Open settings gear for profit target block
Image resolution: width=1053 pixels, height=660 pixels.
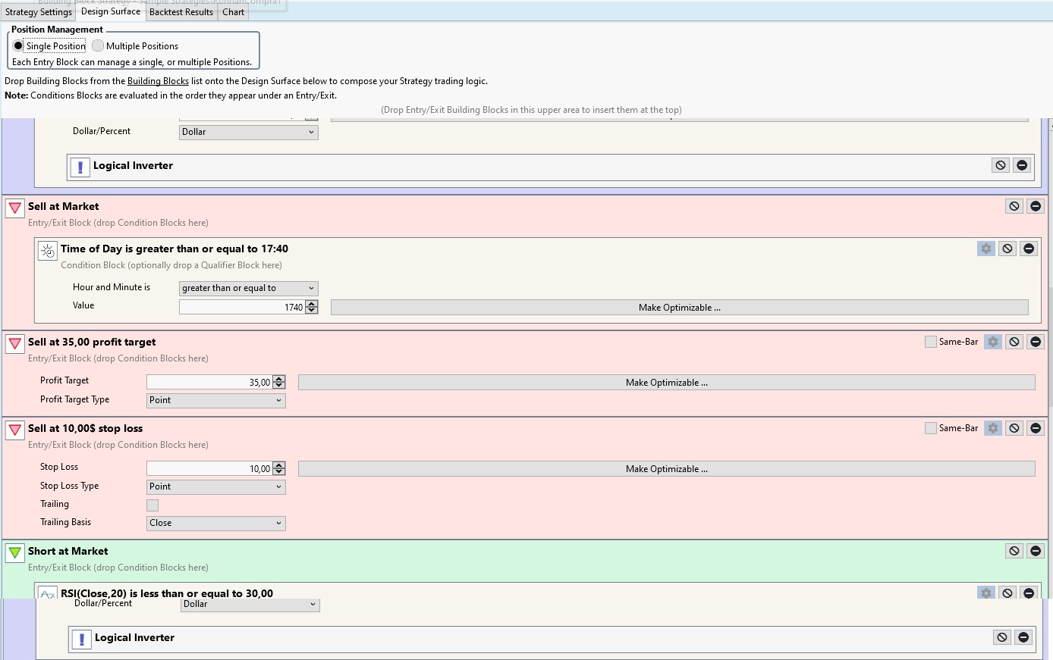(992, 342)
